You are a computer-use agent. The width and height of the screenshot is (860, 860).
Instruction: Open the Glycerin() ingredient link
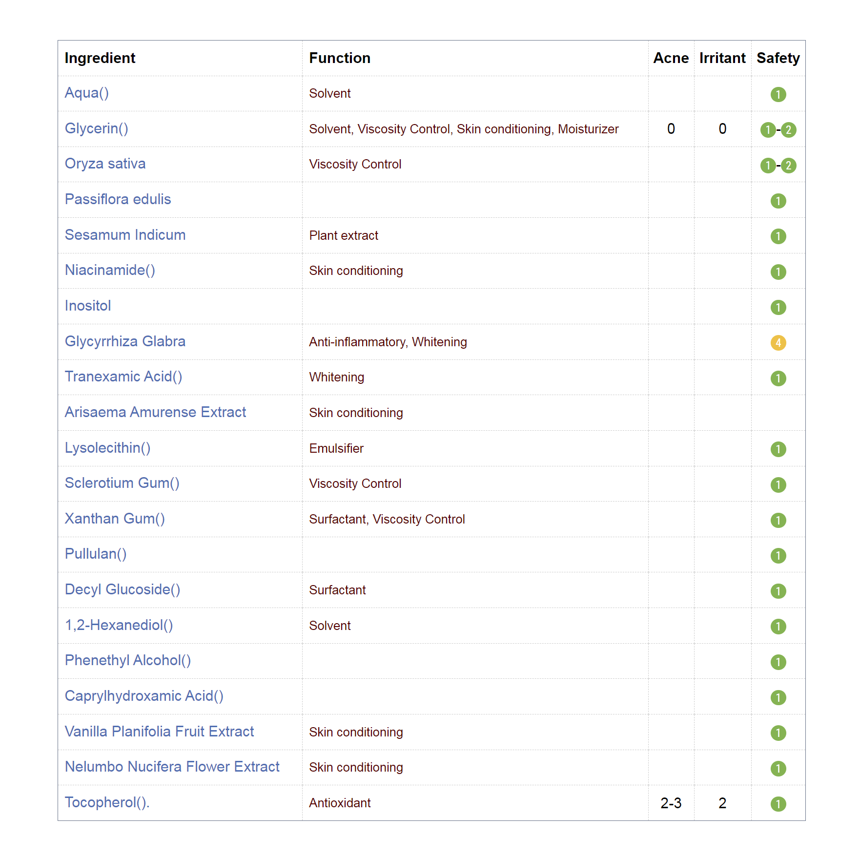(x=97, y=128)
